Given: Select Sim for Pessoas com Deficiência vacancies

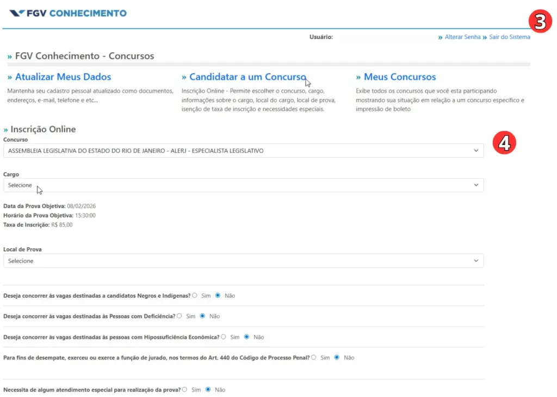Looking at the screenshot, I should pos(180,316).
